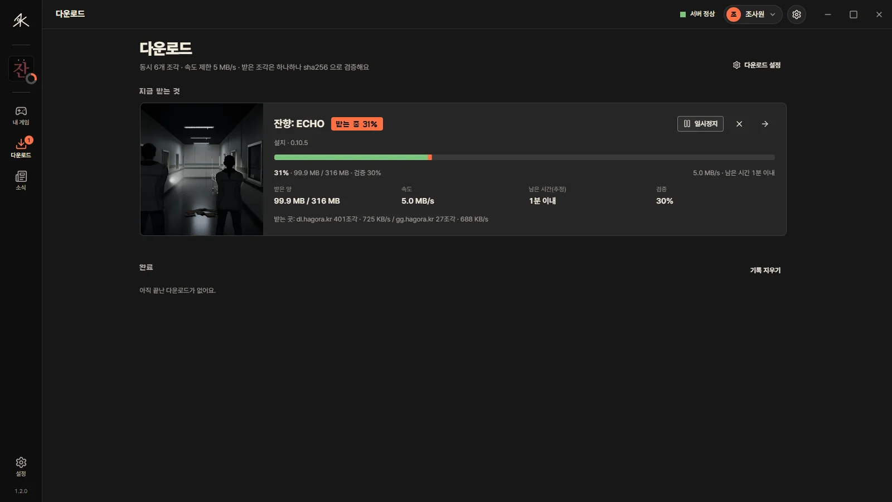892x502 pixels.
Task: Click the 99.9 MB / 316 MB value
Action: pyautogui.click(x=307, y=201)
